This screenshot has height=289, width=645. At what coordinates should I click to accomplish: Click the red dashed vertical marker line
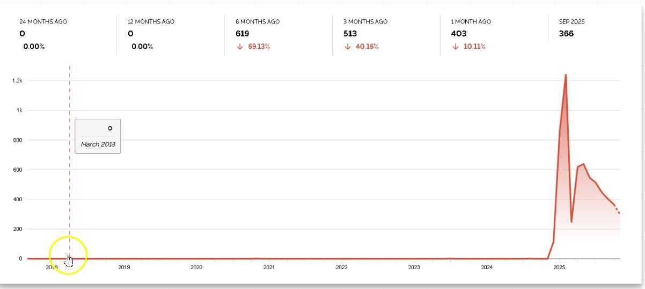(69, 161)
